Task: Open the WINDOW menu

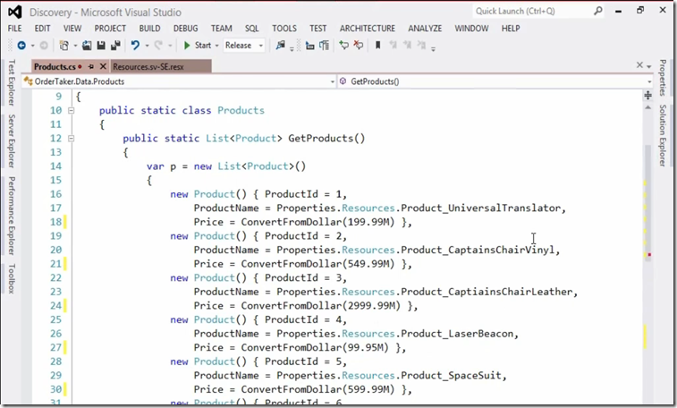Action: click(471, 29)
